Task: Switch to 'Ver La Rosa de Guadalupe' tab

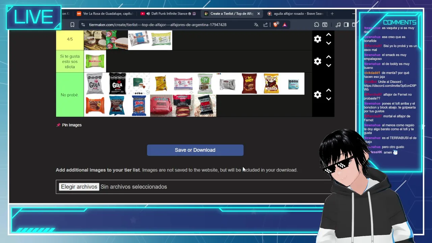Action: pos(105,13)
